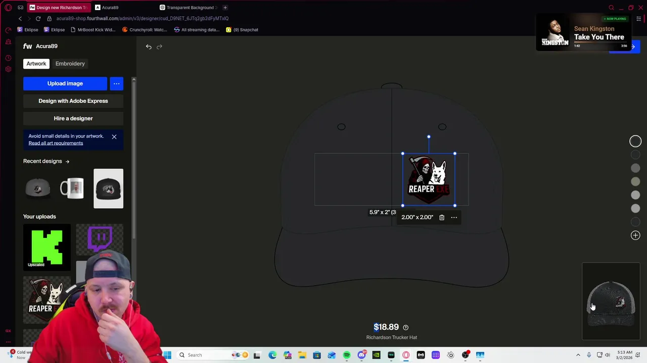Image resolution: width=647 pixels, height=363 pixels.
Task: Open Read all art requirements link
Action: click(56, 143)
